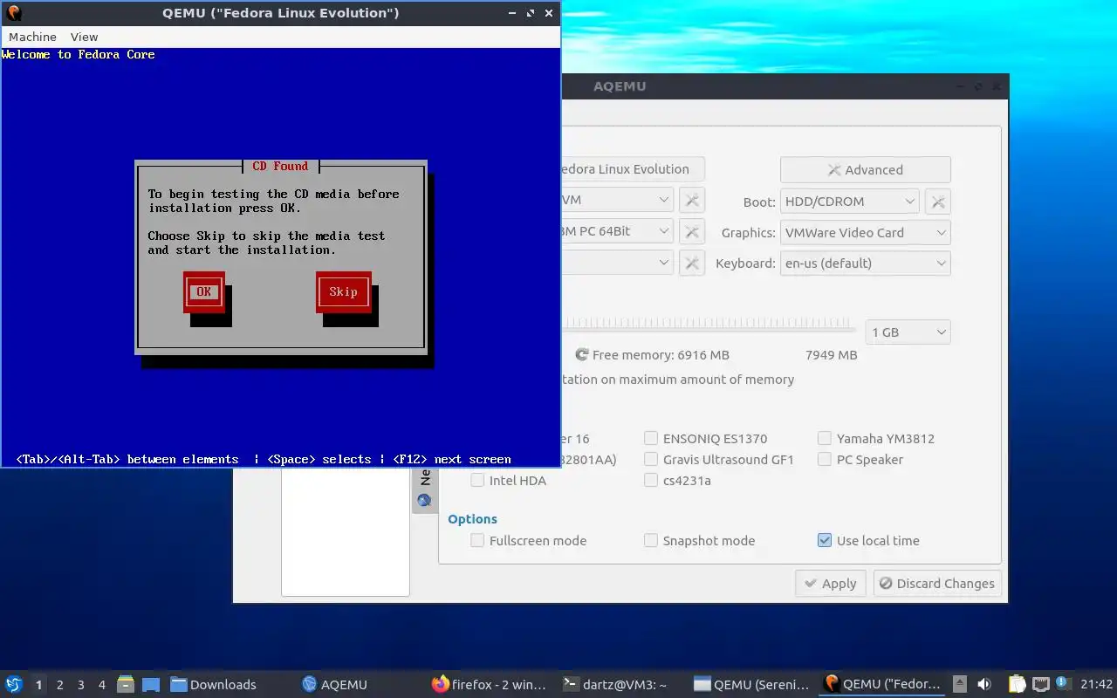This screenshot has height=698, width=1117.
Task: Switch to workspace 3
Action: click(81, 685)
